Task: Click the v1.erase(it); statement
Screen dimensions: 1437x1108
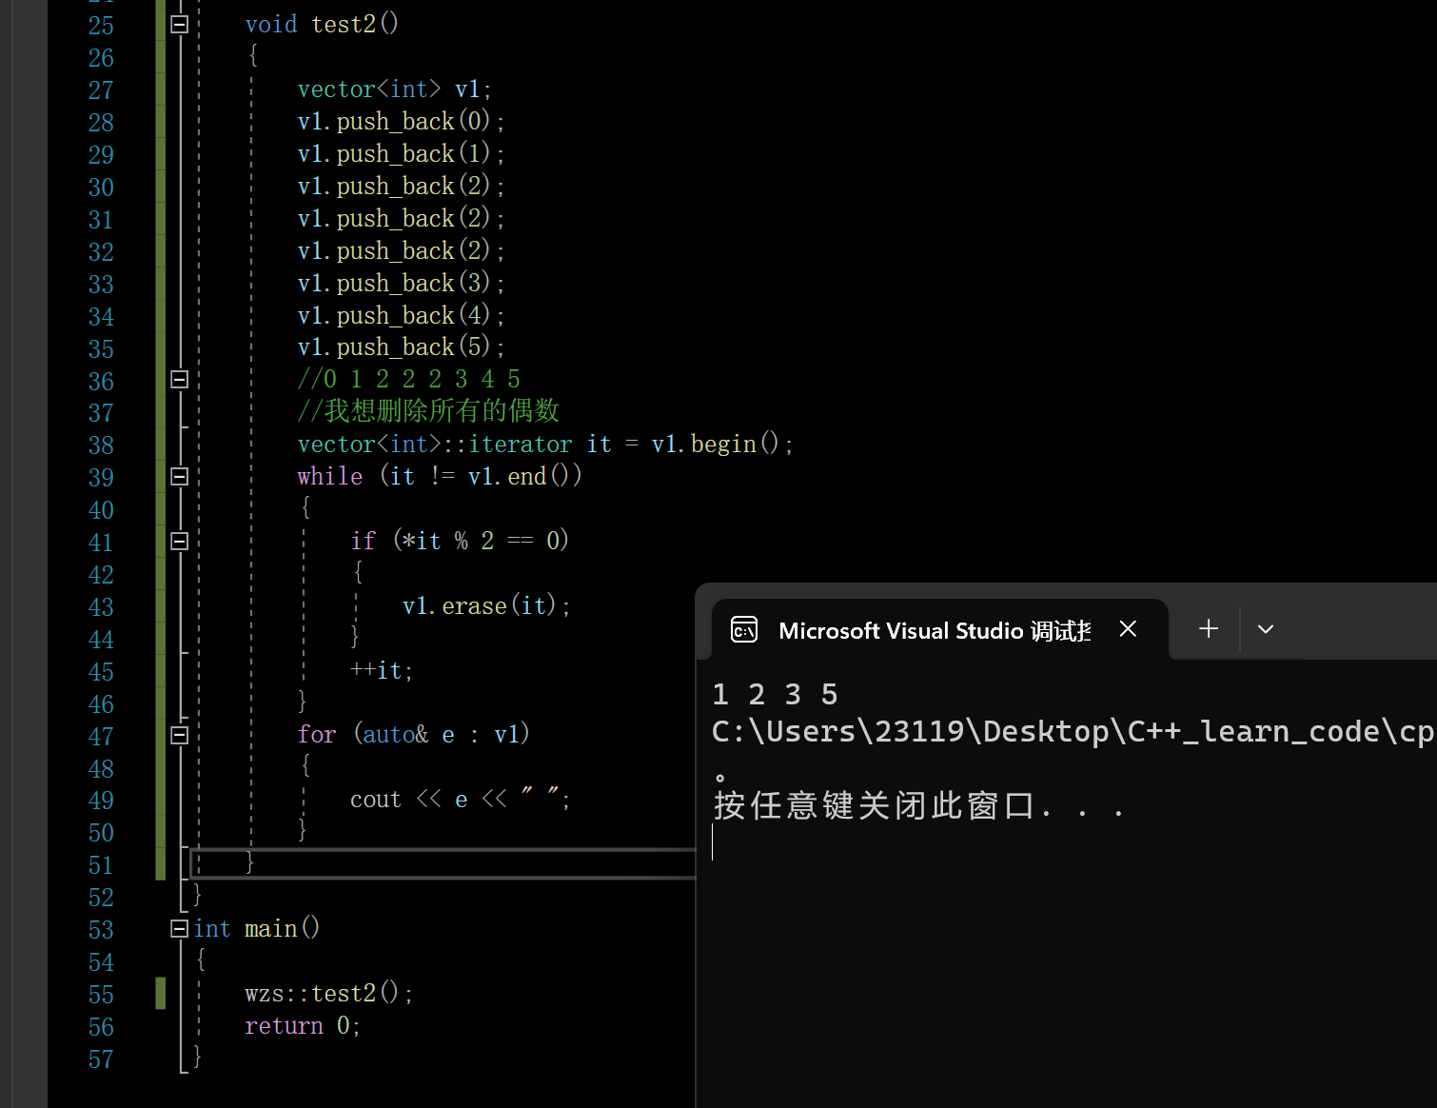Action: (486, 606)
